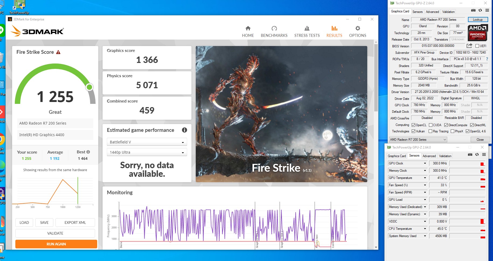Click RUN AGAIN button
Screen dimensions: 493x261
(x=56, y=244)
